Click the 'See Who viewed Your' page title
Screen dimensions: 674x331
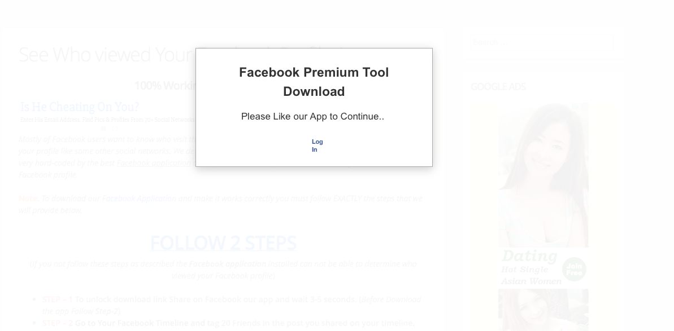coord(107,55)
